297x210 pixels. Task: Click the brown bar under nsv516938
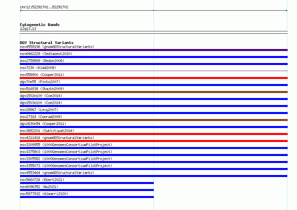154,92
